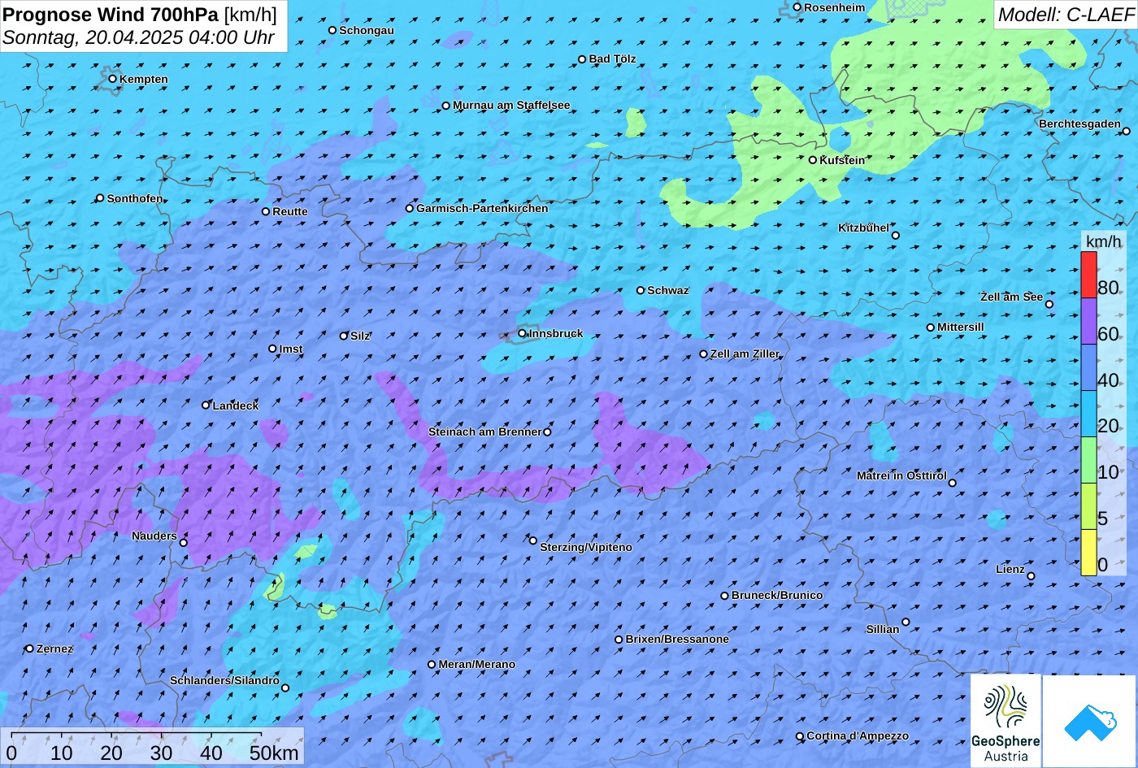Click the '50km' scale bar label
The image size is (1138, 768).
point(274,753)
